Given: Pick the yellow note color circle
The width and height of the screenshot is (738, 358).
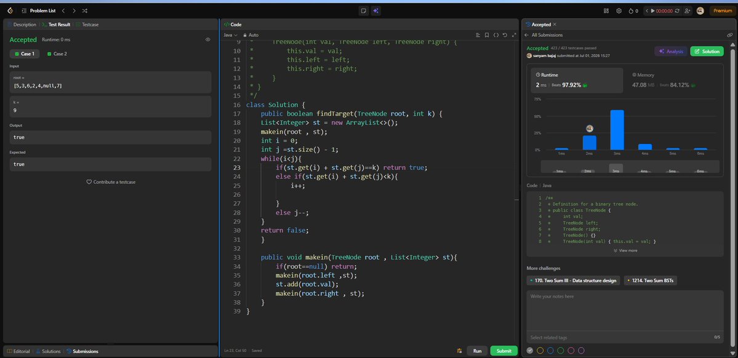Looking at the screenshot, I should 540,351.
